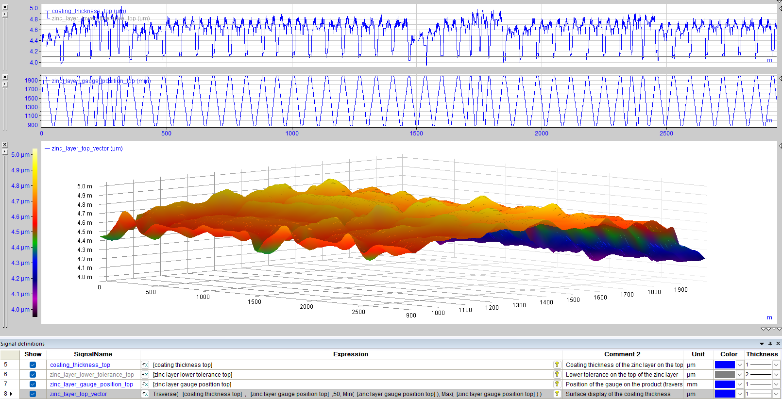Edit the [coating thickness top] expression field

click(x=352, y=365)
